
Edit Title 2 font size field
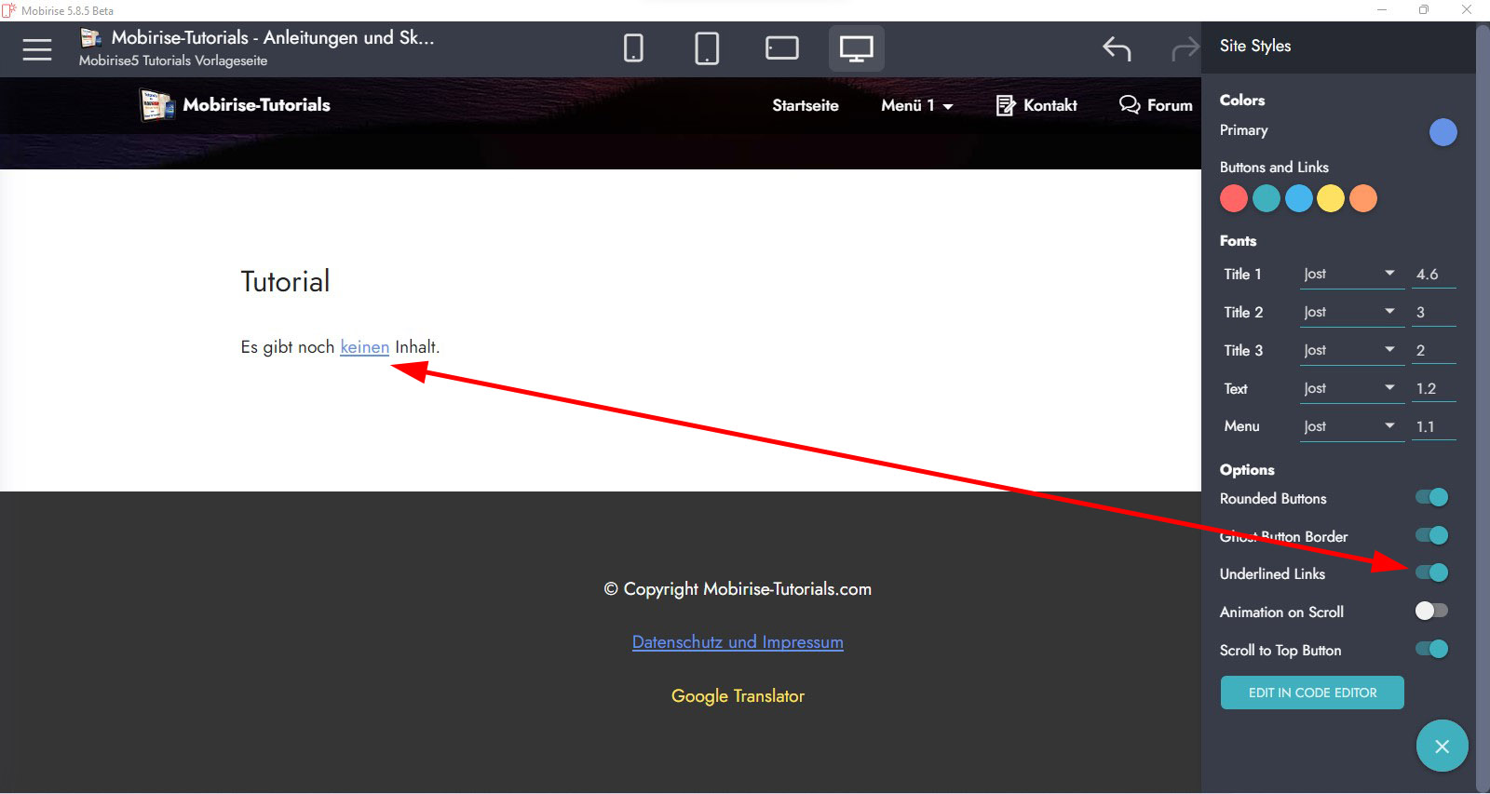tap(1434, 312)
